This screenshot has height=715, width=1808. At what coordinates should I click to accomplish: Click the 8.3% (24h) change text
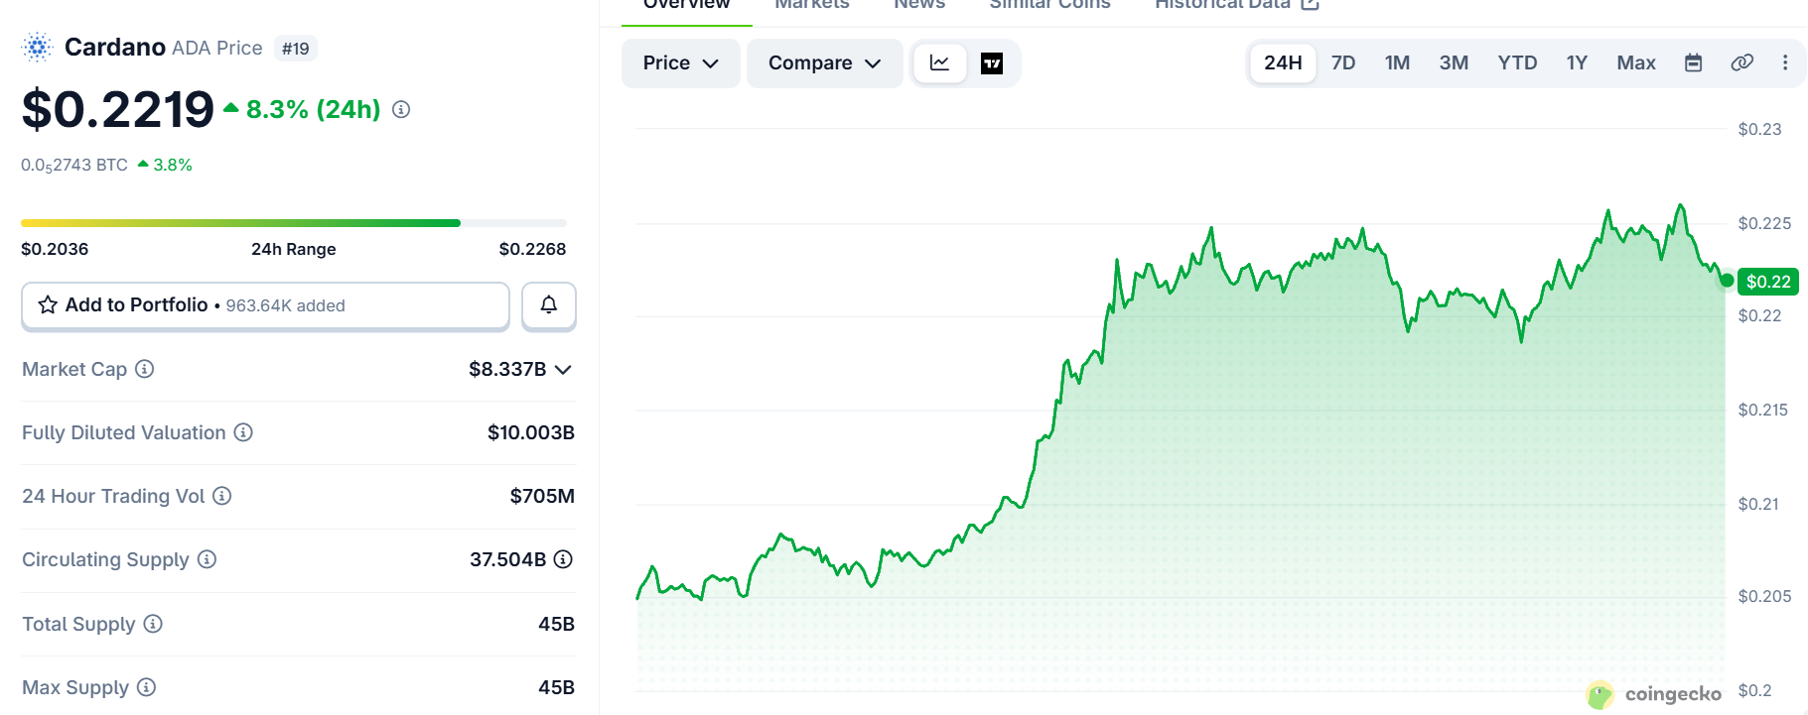pyautogui.click(x=313, y=109)
